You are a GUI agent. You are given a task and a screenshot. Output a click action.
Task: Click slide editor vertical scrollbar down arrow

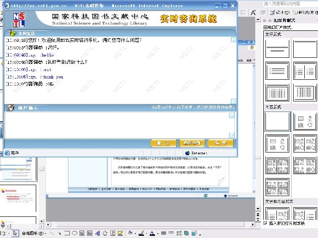click(x=258, y=208)
